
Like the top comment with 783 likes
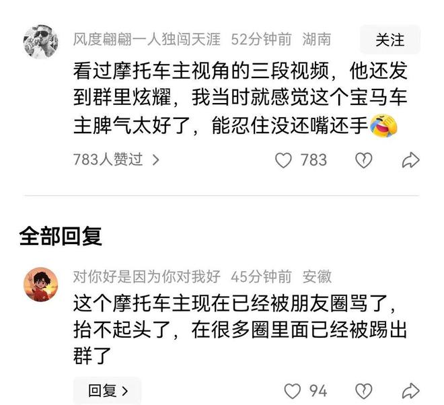[283, 160]
